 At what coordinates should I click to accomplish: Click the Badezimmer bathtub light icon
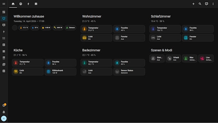pos(84,72)
